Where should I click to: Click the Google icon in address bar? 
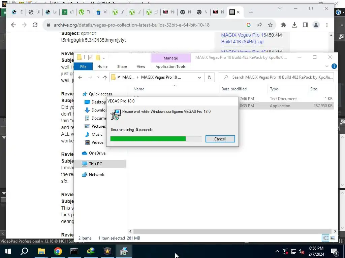(249, 25)
